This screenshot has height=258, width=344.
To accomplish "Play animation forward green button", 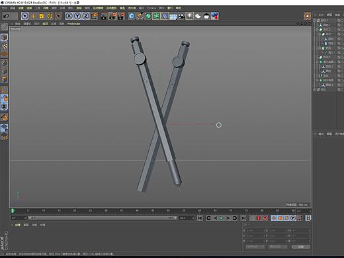I will [222, 218].
